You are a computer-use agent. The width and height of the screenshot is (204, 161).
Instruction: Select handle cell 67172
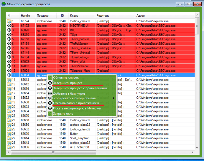(25, 26)
